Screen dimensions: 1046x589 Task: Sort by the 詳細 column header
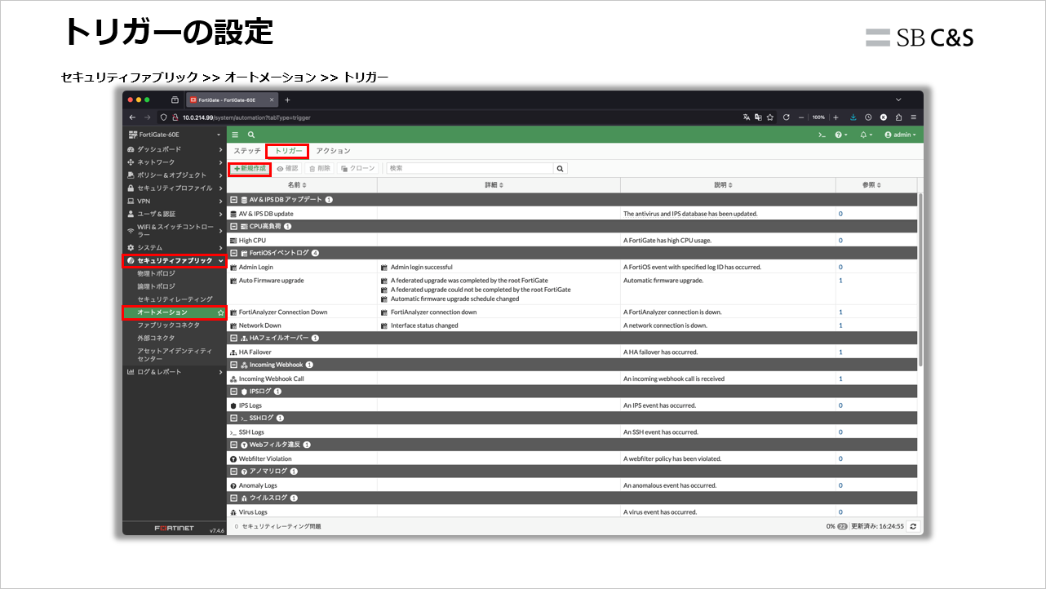coord(499,185)
